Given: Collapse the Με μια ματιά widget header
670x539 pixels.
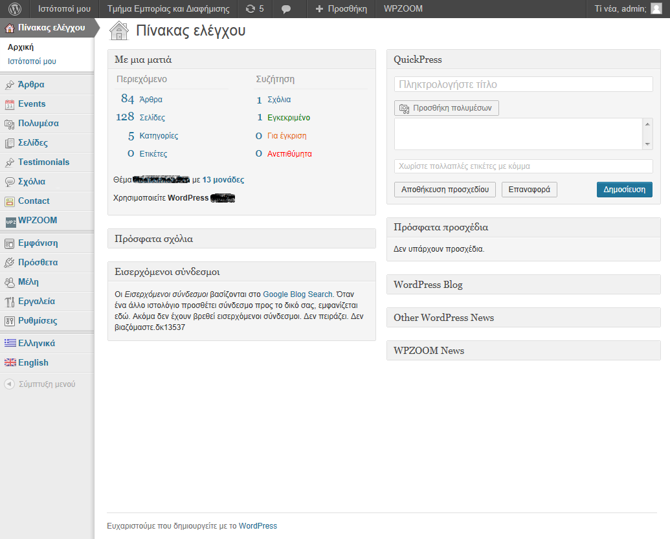Looking at the screenshot, I should 241,60.
